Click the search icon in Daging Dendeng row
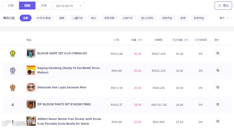234x128 pixels. (218, 70)
